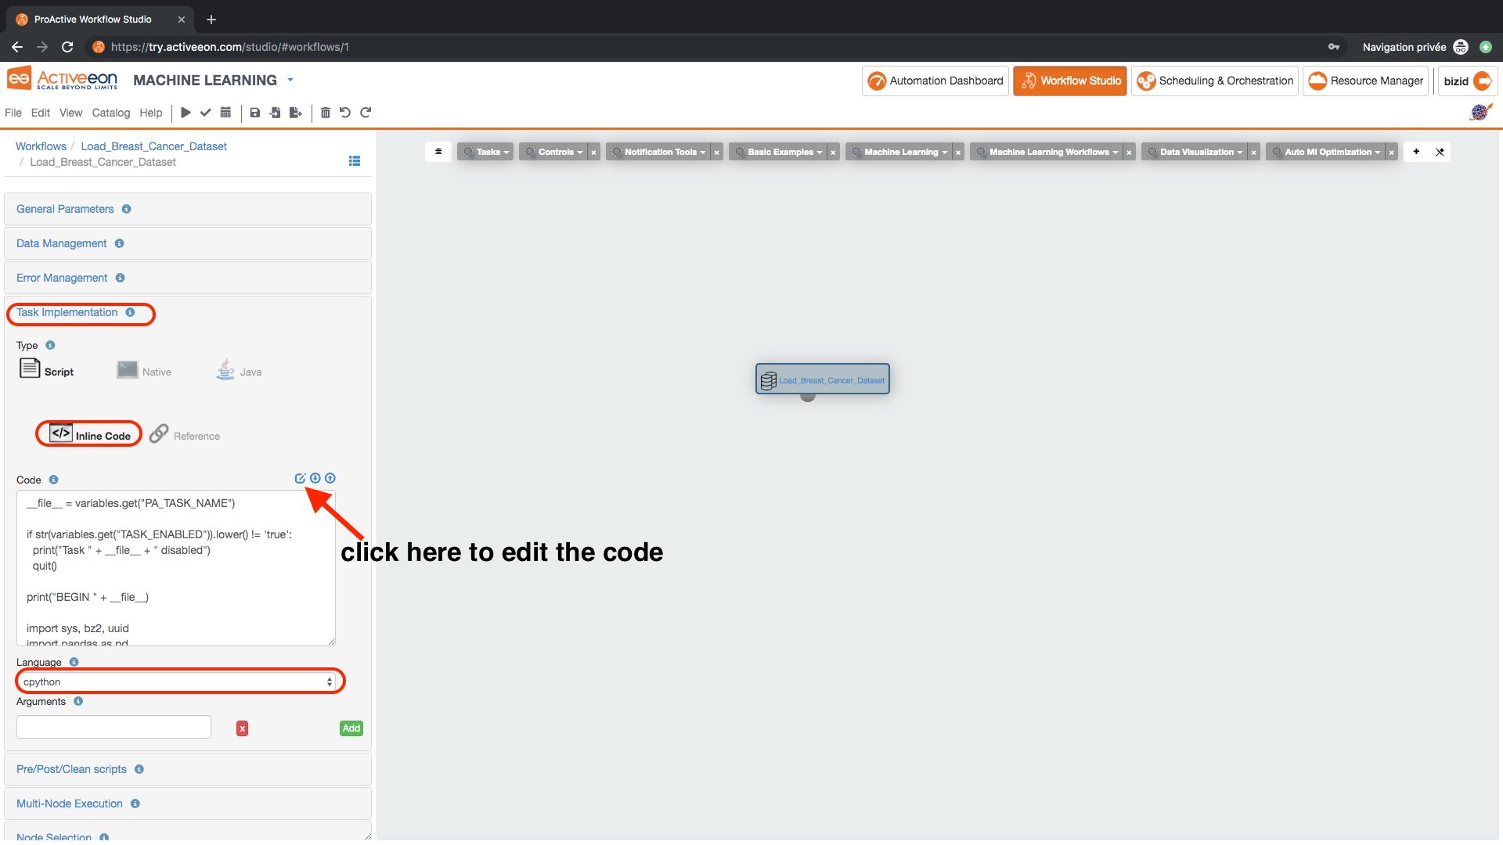
Task: Click the save workflow disk icon
Action: tap(255, 111)
